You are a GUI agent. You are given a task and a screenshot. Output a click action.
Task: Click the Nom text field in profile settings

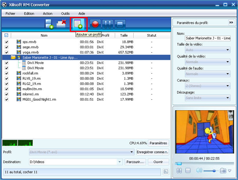click(x=208, y=38)
